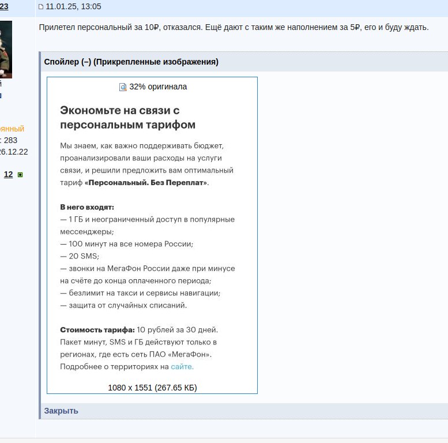Screen dimensions: 448x443
Task: Click the magnifier icon next to 32% оригинала
Action: [x=123, y=87]
